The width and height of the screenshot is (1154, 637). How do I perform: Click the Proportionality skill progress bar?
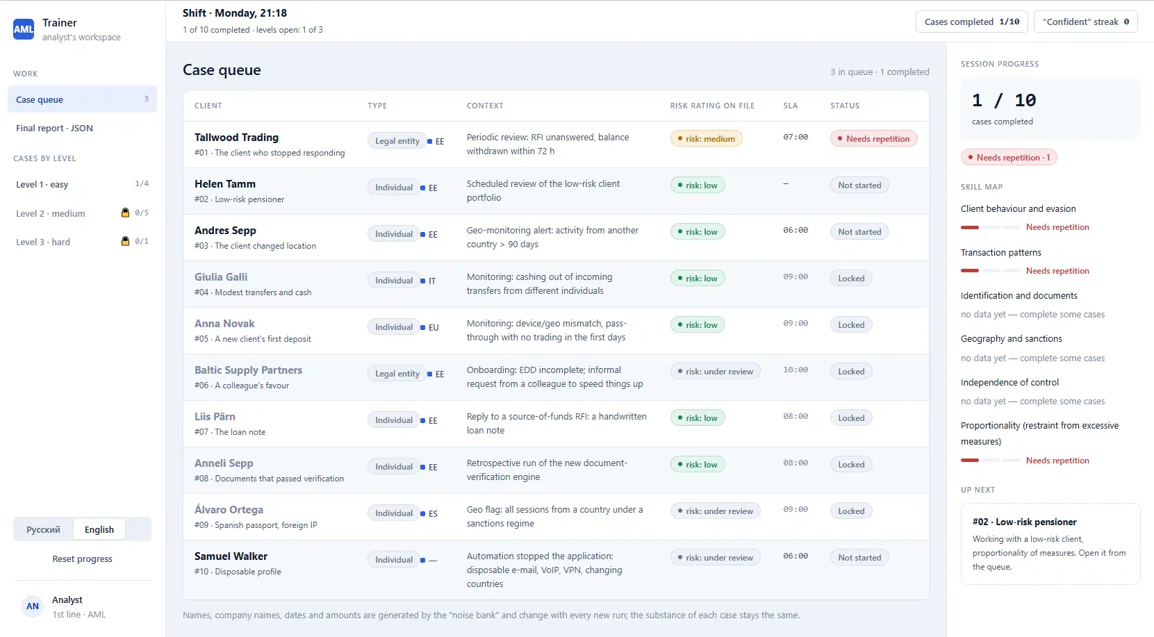pyautogui.click(x=991, y=461)
